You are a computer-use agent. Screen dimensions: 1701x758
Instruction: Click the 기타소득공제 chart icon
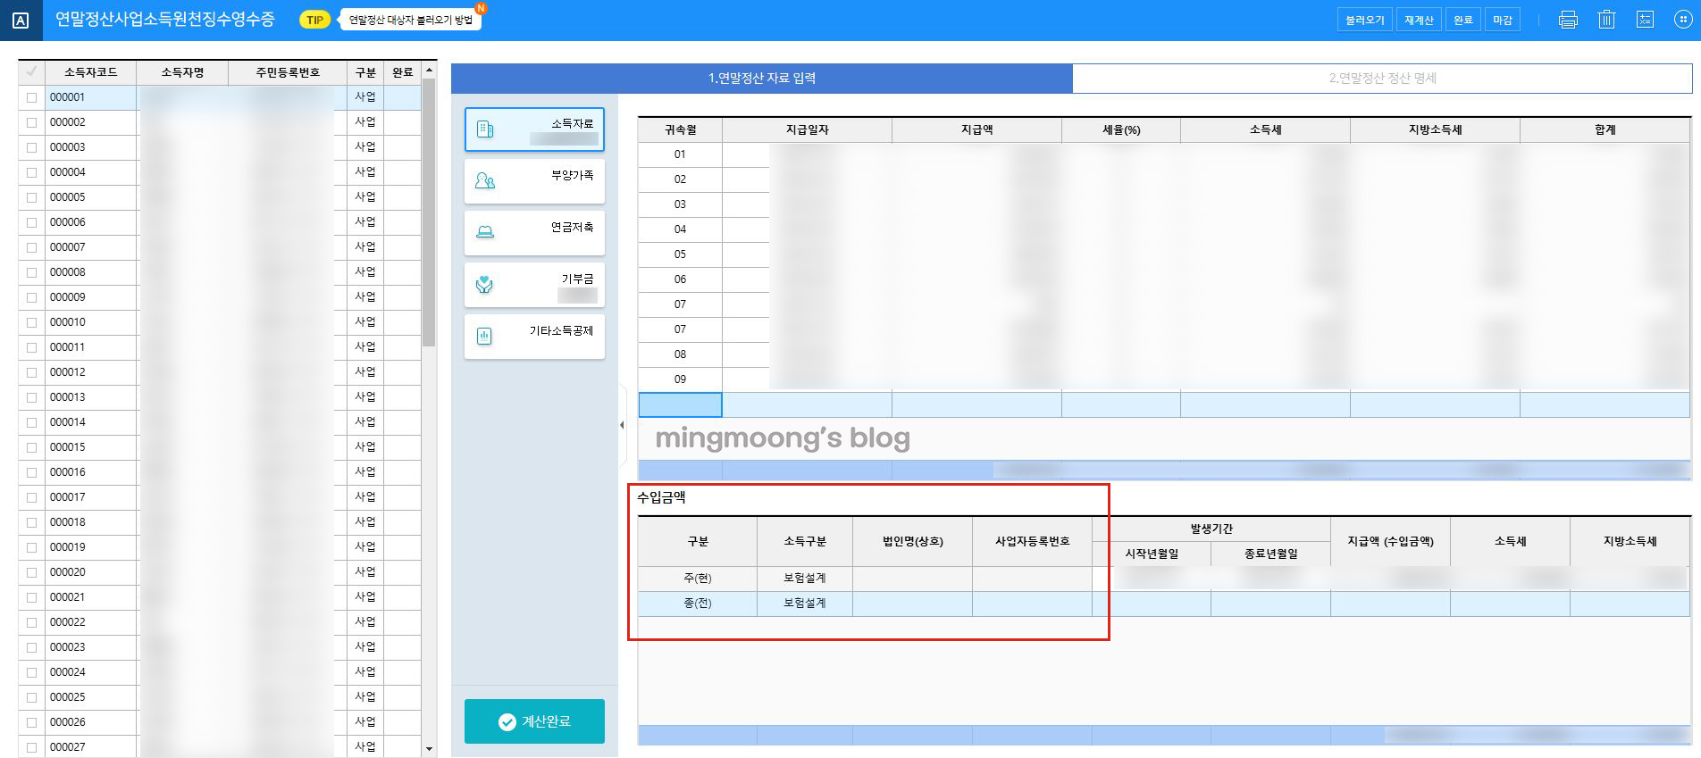[484, 337]
